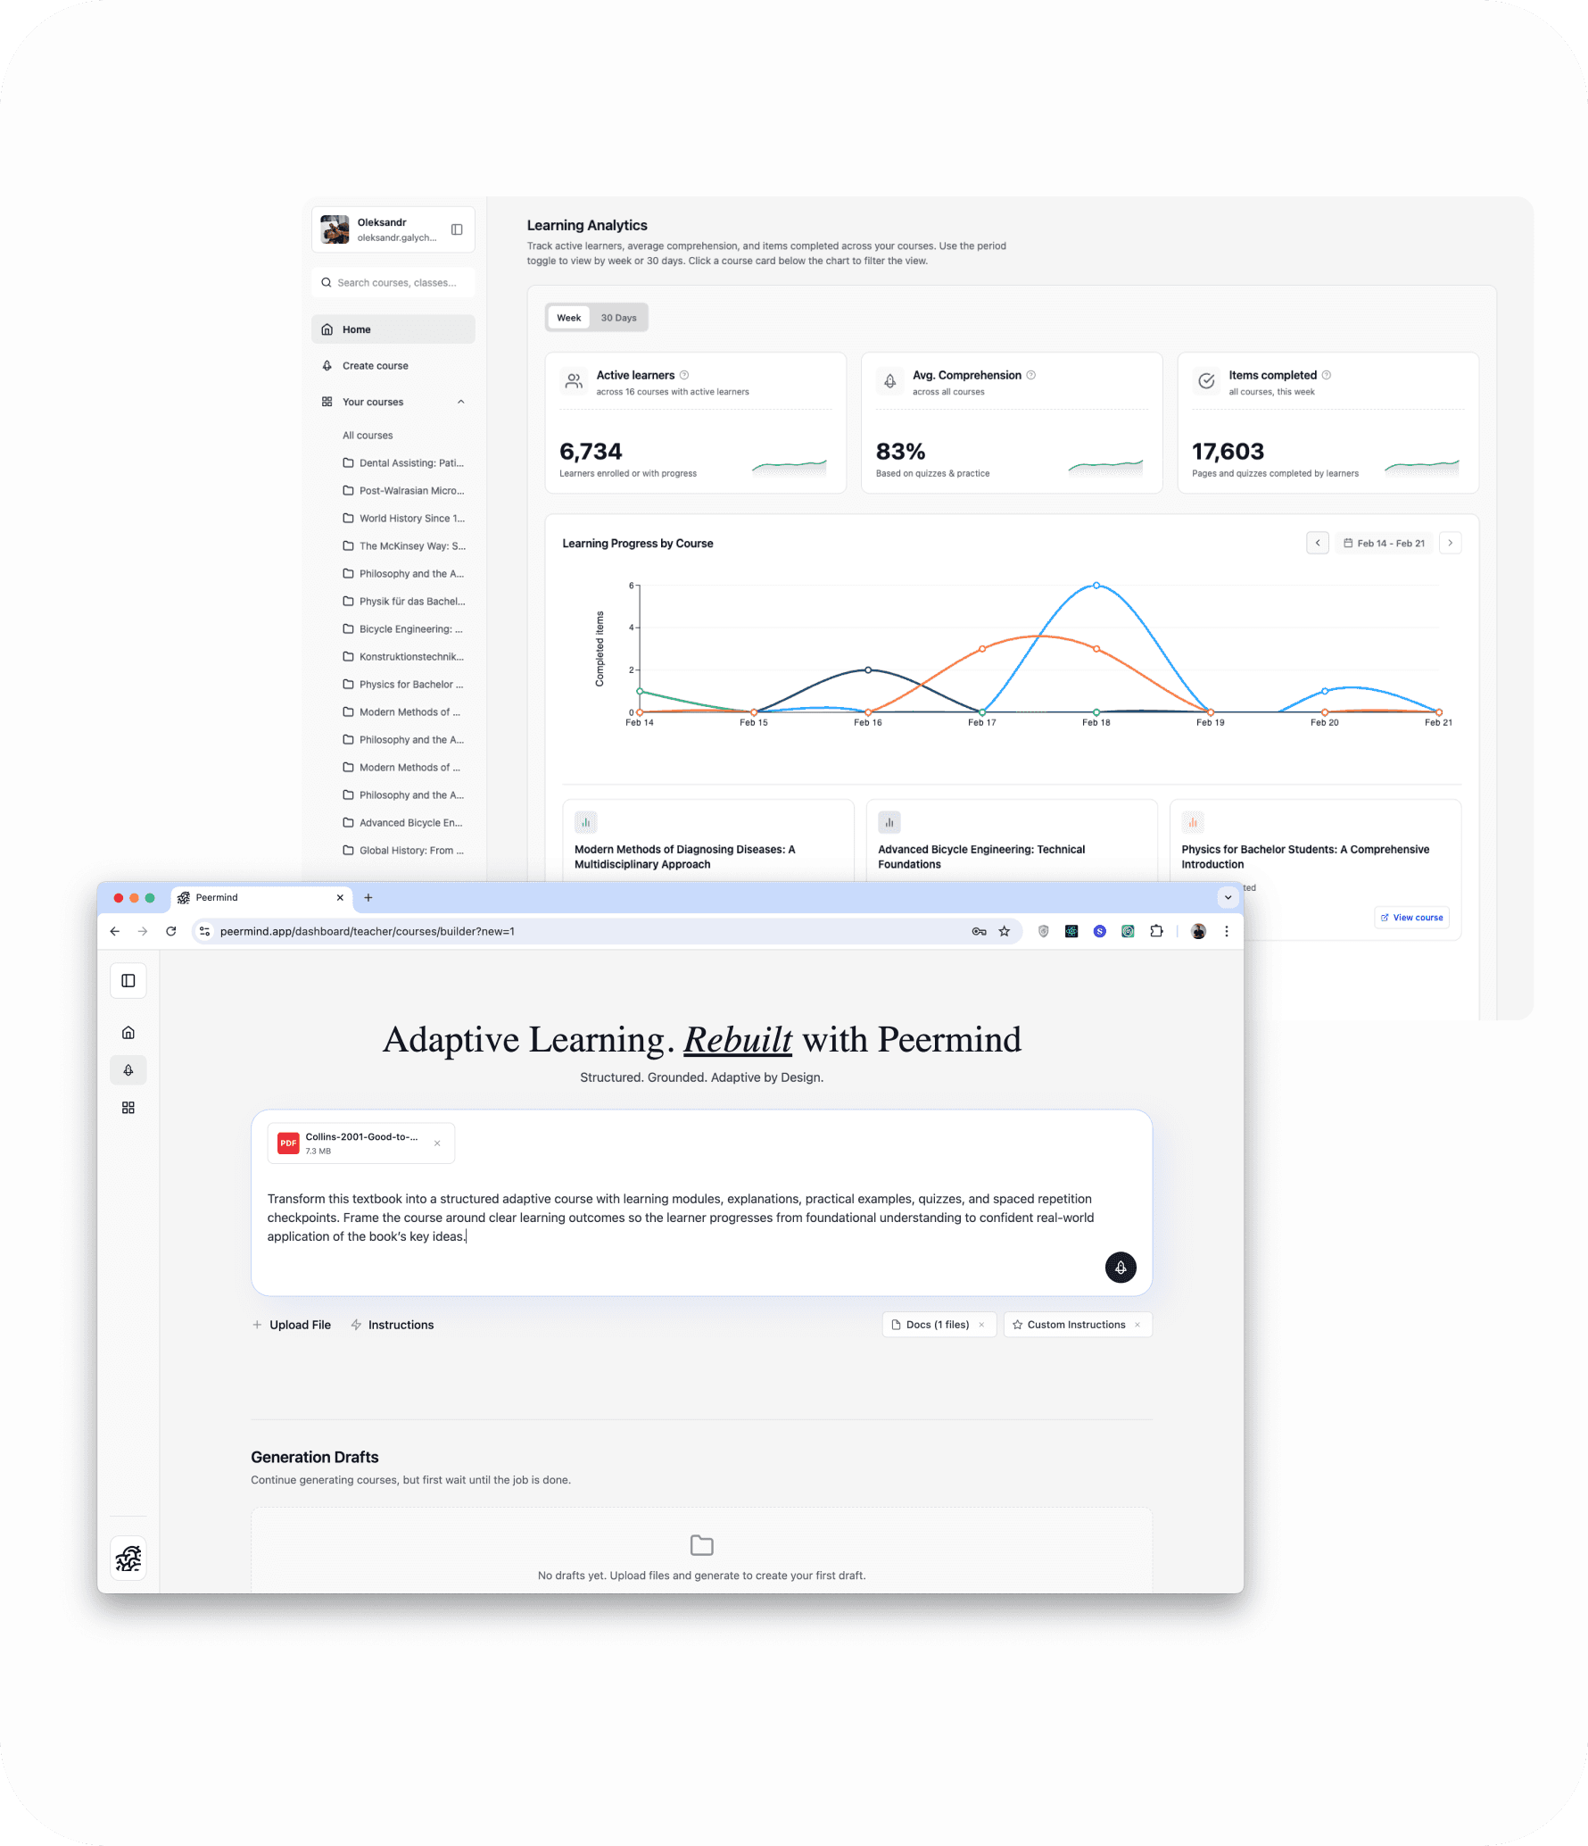The image size is (1588, 1846).
Task: Open The McKinsey Way course folder
Action: pos(404,546)
